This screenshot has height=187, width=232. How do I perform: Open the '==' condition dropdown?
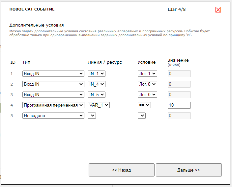[x=144, y=105]
